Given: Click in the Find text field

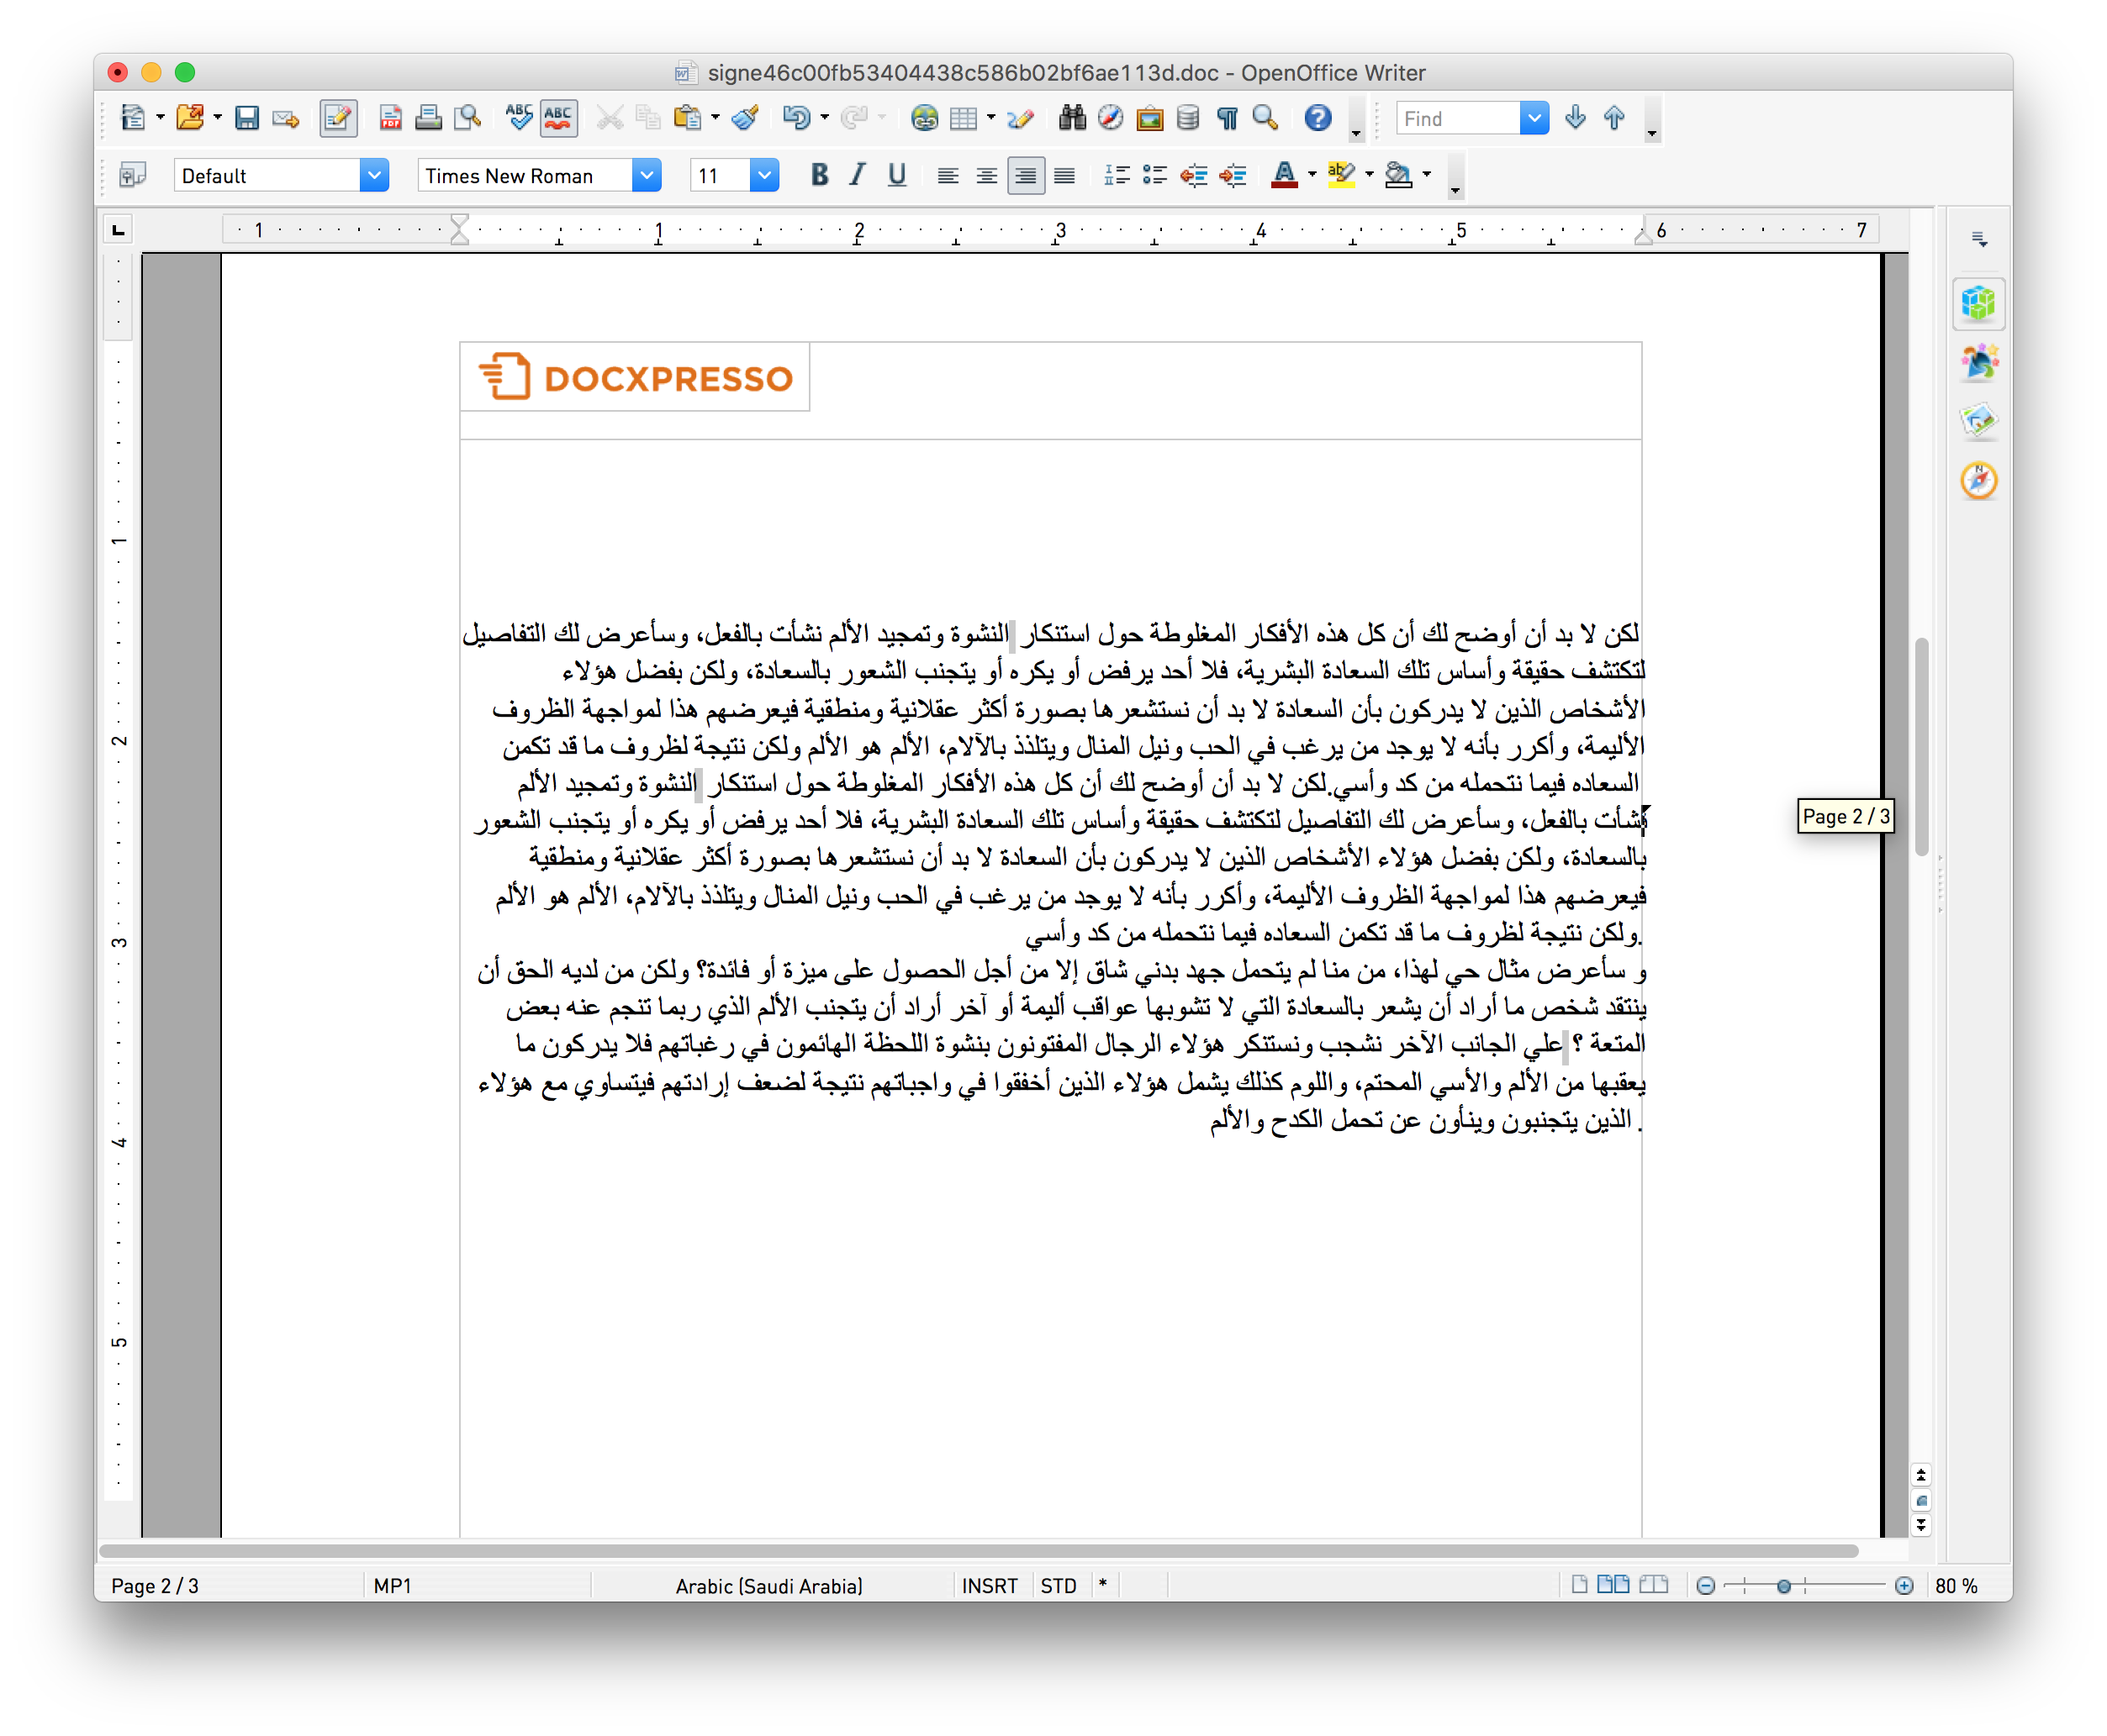Looking at the screenshot, I should (1459, 118).
